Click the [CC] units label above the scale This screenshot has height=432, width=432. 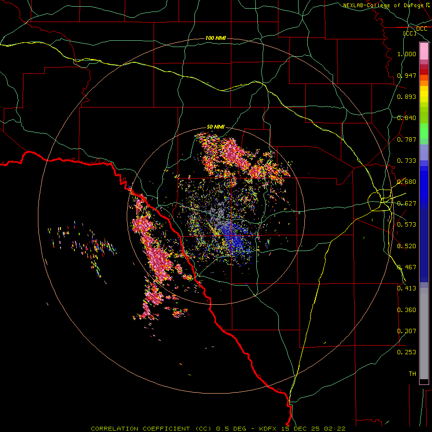pyautogui.click(x=409, y=33)
